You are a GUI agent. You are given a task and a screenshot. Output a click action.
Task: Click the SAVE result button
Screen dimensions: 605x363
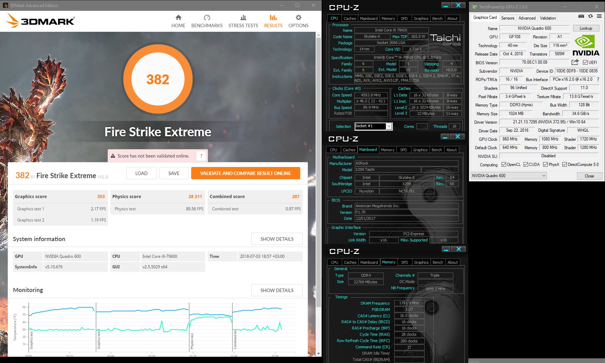(x=174, y=173)
